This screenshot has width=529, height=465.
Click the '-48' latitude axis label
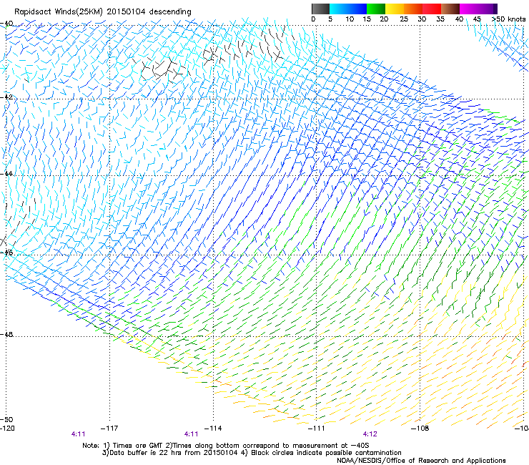click(x=6, y=334)
